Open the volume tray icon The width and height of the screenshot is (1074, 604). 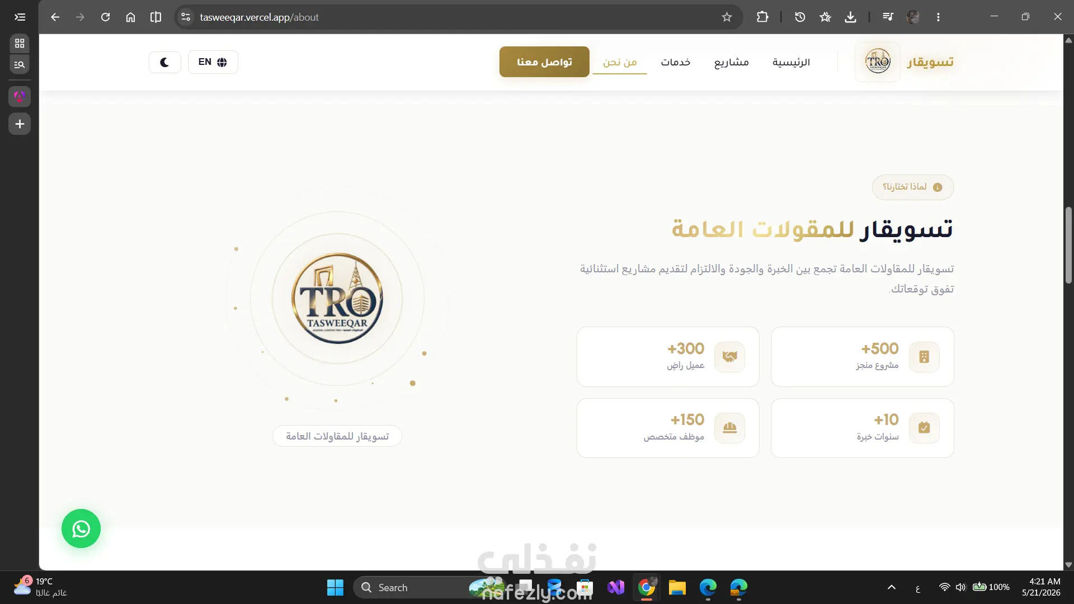coord(960,587)
